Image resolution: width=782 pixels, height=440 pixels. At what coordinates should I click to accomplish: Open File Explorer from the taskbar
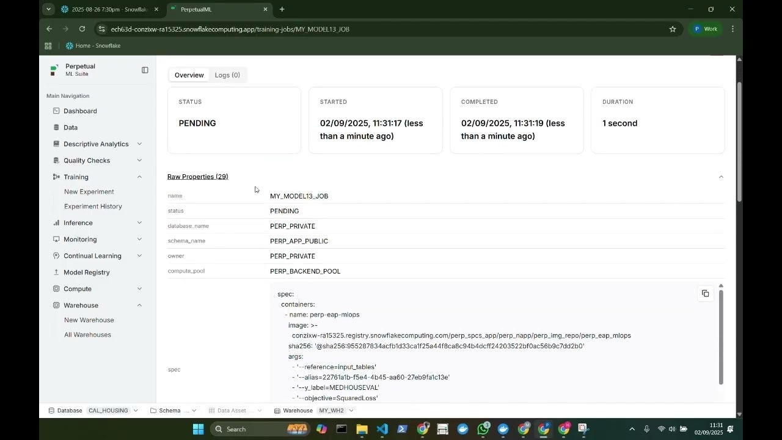pyautogui.click(x=362, y=429)
